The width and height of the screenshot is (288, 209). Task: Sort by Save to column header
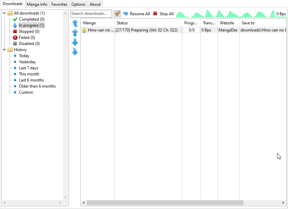pos(263,23)
